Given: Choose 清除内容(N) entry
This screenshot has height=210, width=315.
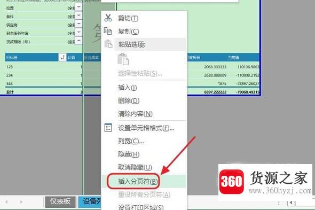Looking at the screenshot, I should click(144, 114).
